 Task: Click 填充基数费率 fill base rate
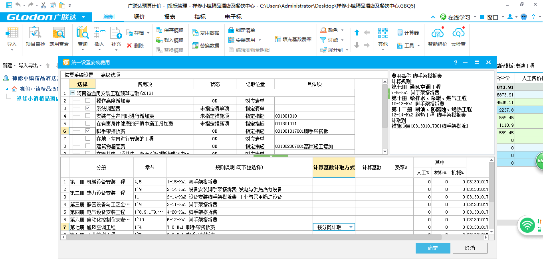click(x=293, y=39)
